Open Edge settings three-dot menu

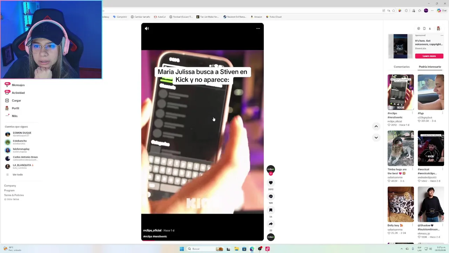coord(433,11)
